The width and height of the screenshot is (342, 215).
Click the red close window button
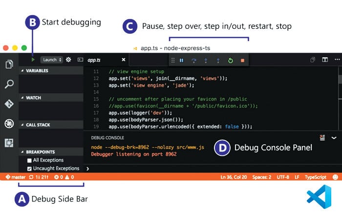(x=6, y=48)
